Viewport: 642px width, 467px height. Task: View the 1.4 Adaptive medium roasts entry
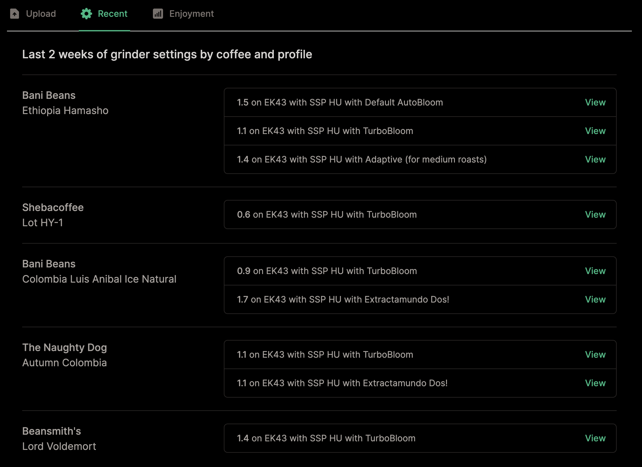click(595, 159)
